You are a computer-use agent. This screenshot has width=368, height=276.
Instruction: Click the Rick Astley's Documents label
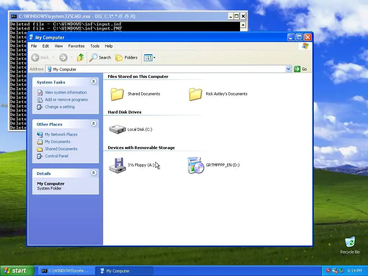(226, 94)
